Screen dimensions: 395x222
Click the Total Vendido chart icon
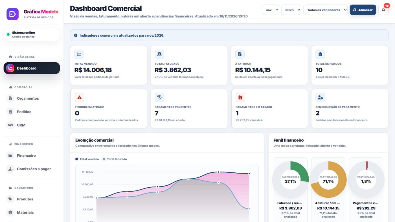(79, 54)
